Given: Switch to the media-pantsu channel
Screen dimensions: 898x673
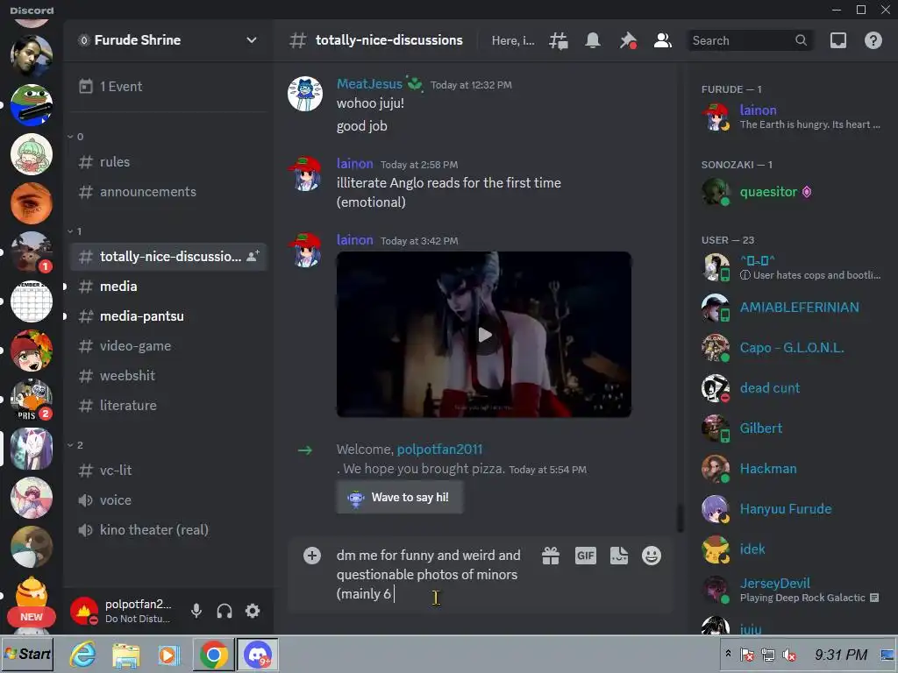Looking at the screenshot, I should pyautogui.click(x=167, y=315).
